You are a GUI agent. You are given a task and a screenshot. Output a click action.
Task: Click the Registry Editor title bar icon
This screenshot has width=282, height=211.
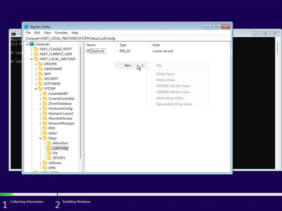pos(26,27)
